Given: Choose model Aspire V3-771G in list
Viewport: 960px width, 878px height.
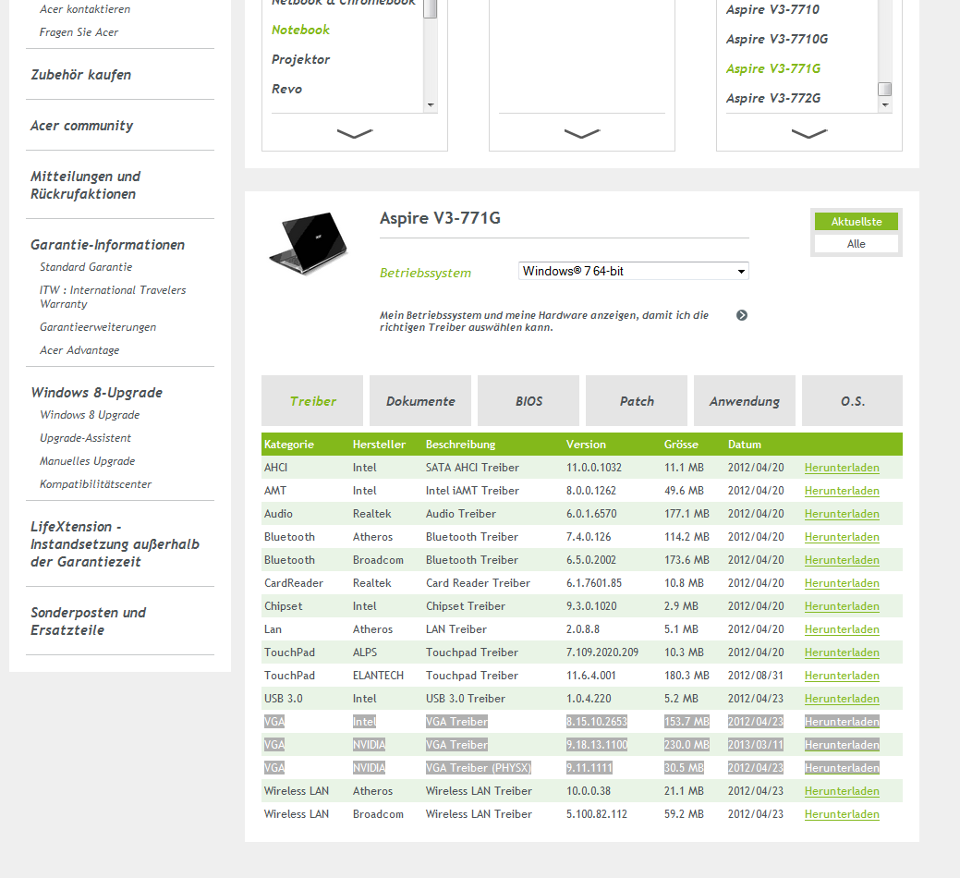Looking at the screenshot, I should tap(772, 68).
